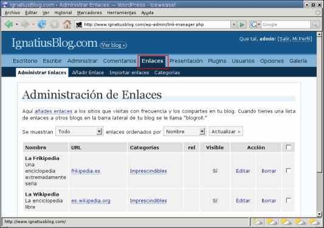
Task: Open the Archivo menu
Action: pos(12,13)
